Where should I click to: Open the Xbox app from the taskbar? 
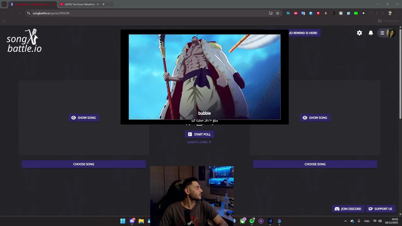coord(243,221)
